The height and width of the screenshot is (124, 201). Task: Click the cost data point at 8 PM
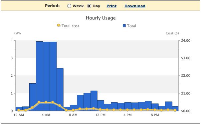(x=155, y=110)
